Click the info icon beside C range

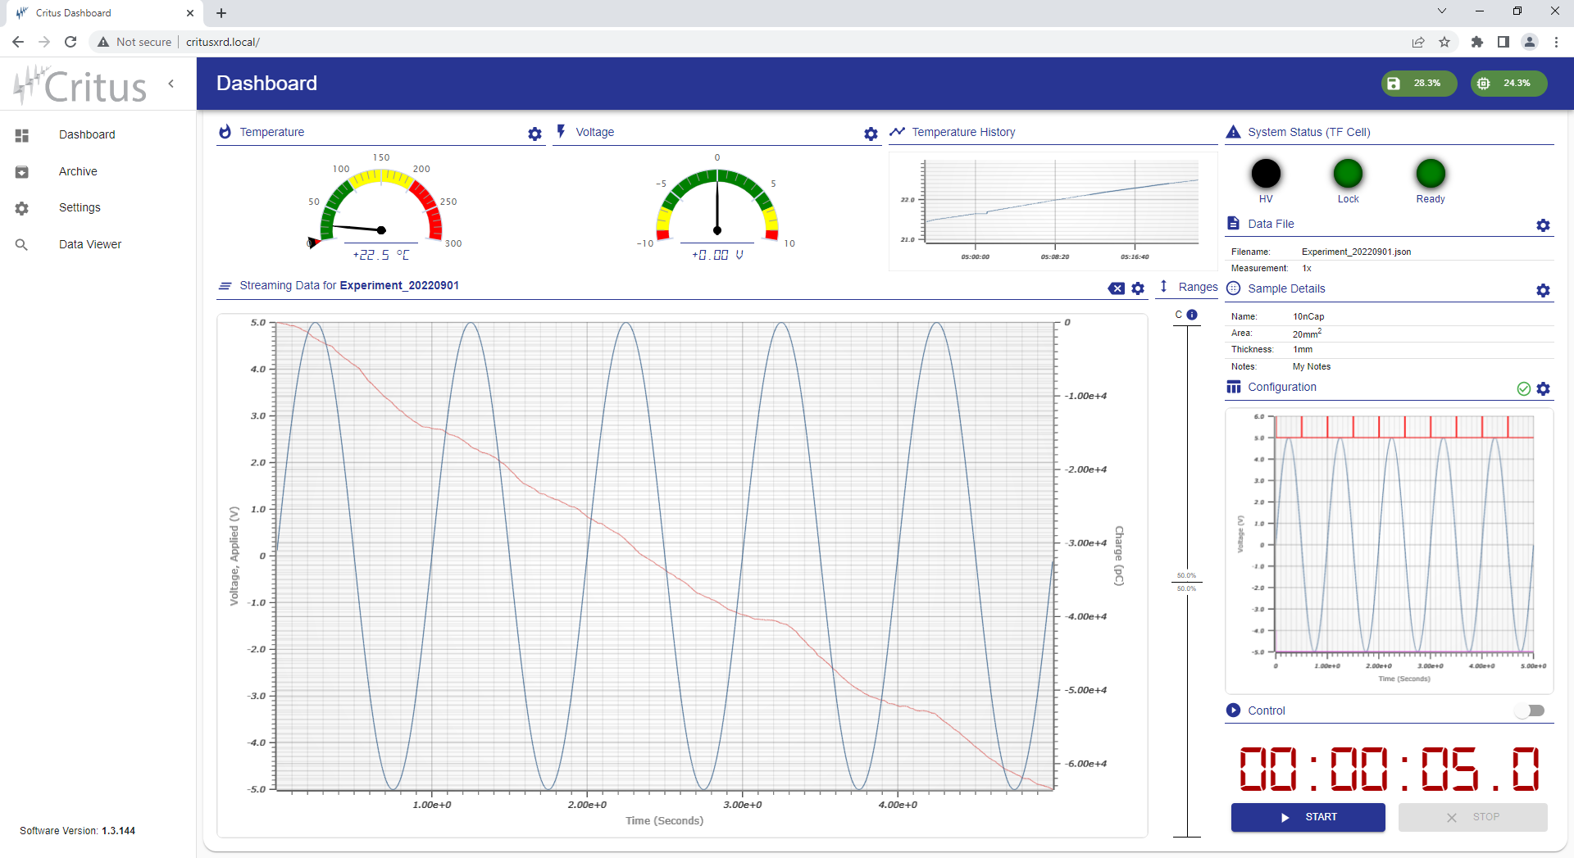[1192, 315]
